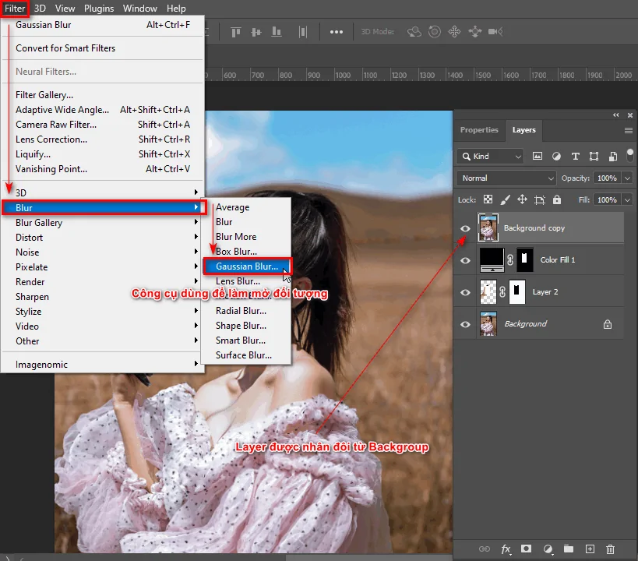Toggle visibility of Color Fill 1 layer
638x561 pixels.
click(465, 260)
